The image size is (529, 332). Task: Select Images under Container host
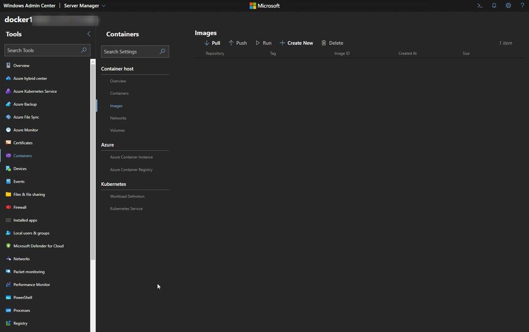pos(116,105)
